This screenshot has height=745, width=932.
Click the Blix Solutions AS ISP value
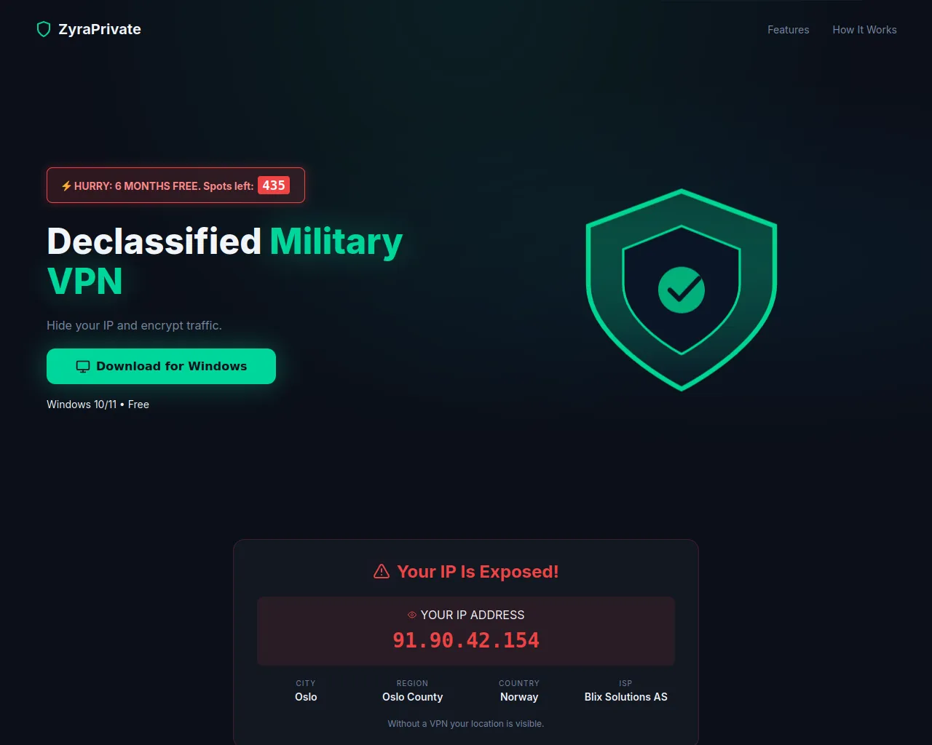click(x=625, y=697)
